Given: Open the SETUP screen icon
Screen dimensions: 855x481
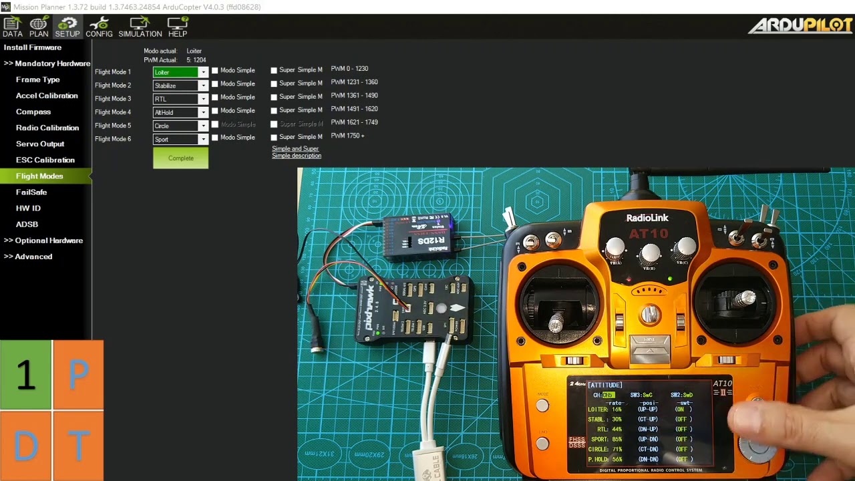Looking at the screenshot, I should 67,27.
